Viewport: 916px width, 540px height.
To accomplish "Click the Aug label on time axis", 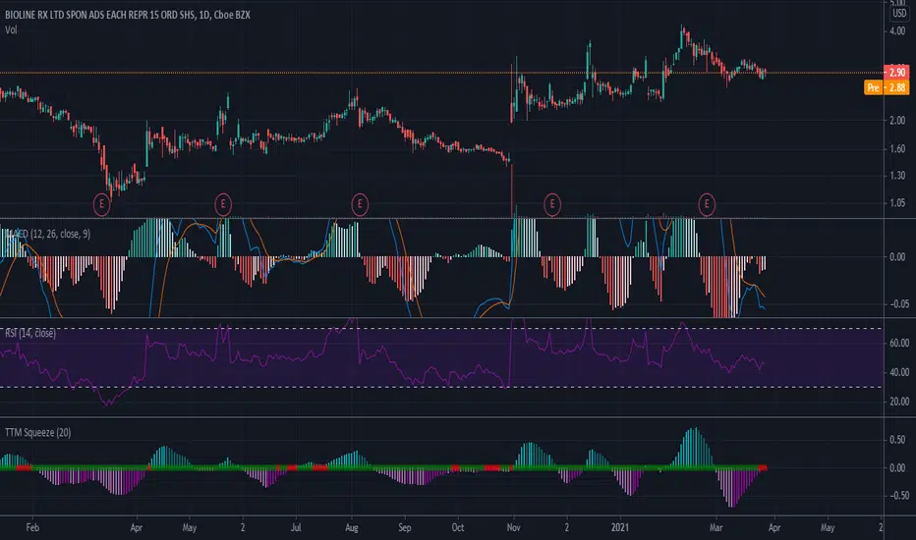I will tap(352, 527).
